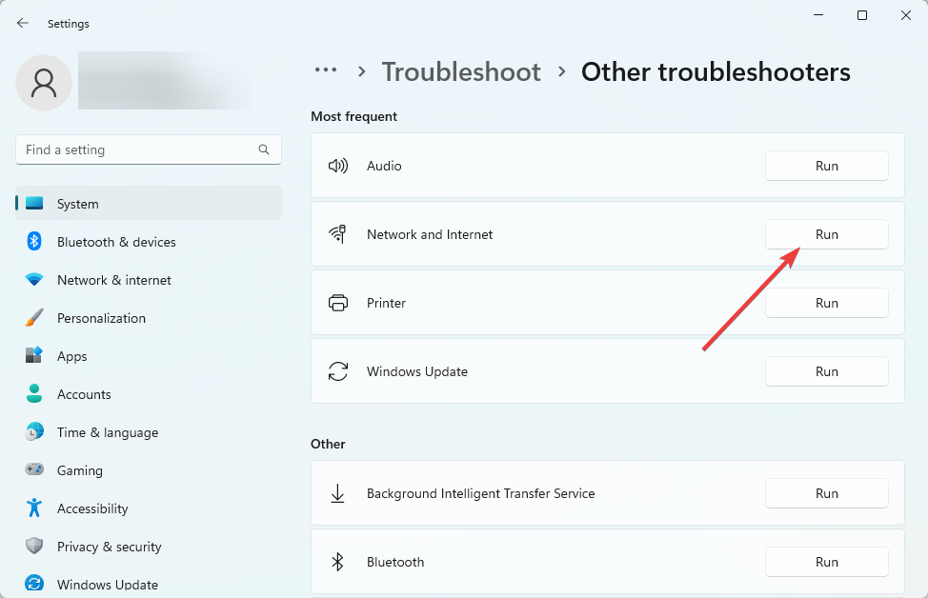Open System settings category
The height and width of the screenshot is (598, 928).
click(149, 204)
